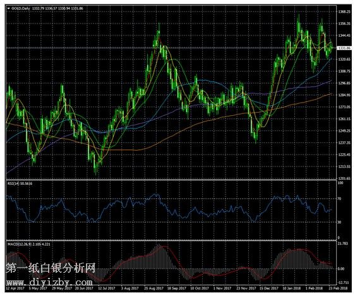Image resolution: width=355 pixels, height=295 pixels.
Task: Click price axis value 1249.25
Action: (x=344, y=130)
